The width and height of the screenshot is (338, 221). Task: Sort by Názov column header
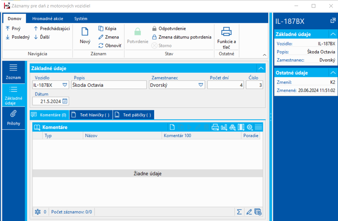122,135
